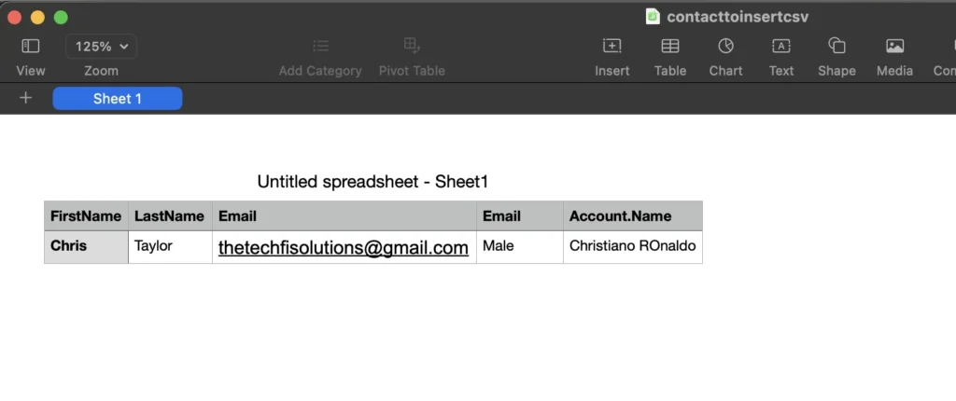The width and height of the screenshot is (956, 401).
Task: Click the table title Untitled spreadsheet - Sheet1
Action: 373,182
